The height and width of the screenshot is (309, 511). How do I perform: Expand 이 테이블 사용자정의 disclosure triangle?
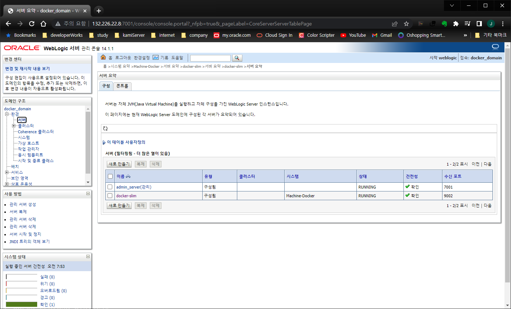104,142
